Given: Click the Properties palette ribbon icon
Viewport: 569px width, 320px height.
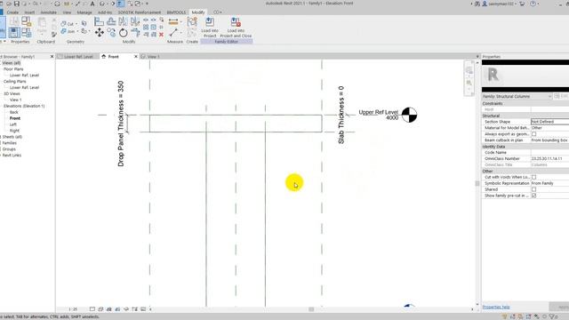Looking at the screenshot, I should [x=14, y=33].
